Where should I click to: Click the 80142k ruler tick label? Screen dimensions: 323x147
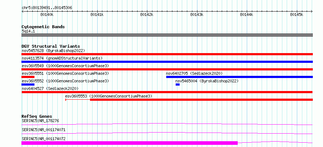click(x=147, y=14)
